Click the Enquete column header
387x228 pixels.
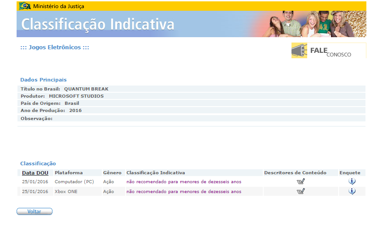[x=350, y=173]
